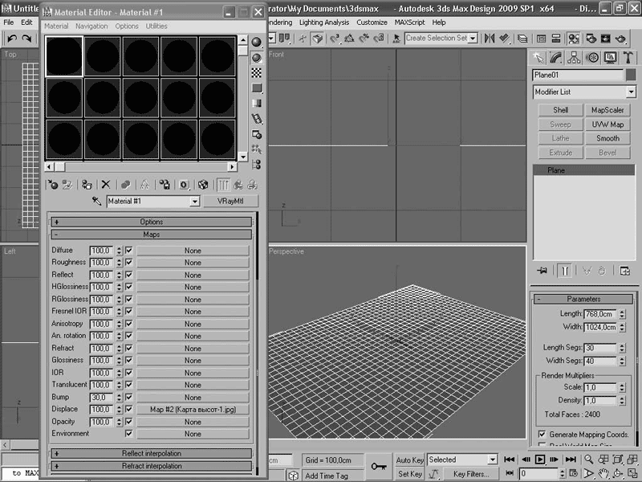Open the MAXScript menu
Image resolution: width=642 pixels, height=482 pixels.
click(x=410, y=22)
